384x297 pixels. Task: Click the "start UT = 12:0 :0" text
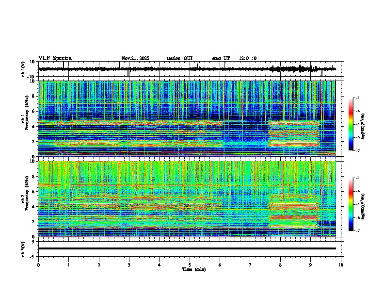[234, 58]
